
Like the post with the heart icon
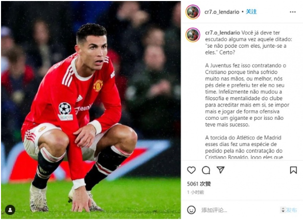[191, 170]
